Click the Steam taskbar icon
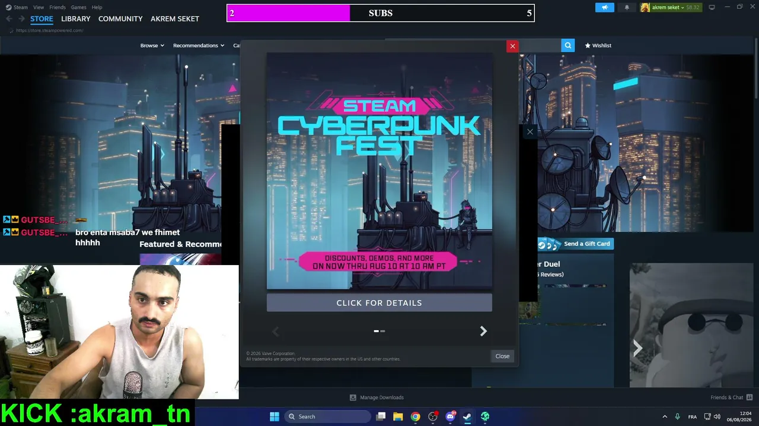 [x=467, y=417]
